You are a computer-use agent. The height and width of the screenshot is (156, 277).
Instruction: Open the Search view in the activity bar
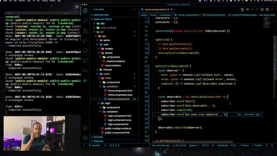85,21
